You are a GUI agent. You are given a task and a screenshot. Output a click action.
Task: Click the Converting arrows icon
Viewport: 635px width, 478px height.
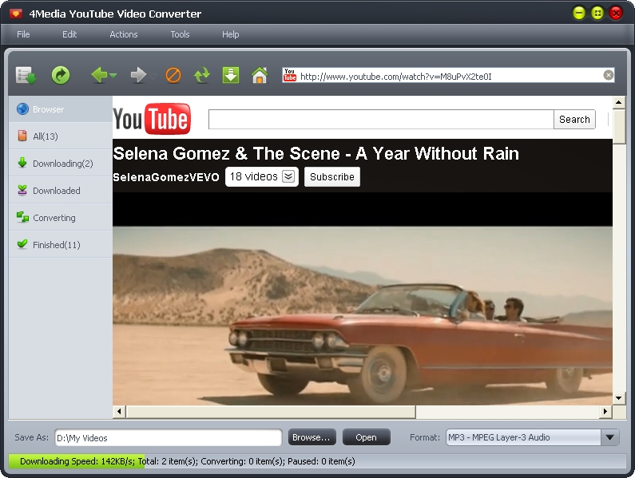pyautogui.click(x=22, y=217)
